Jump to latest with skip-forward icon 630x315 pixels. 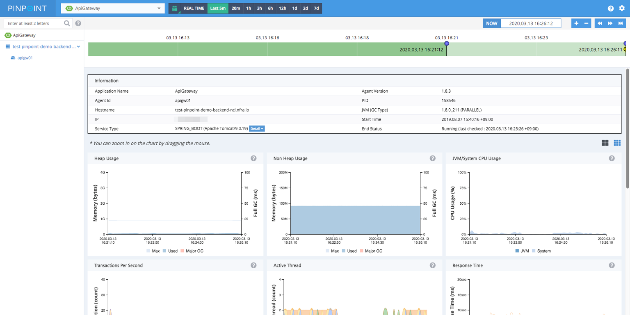pyautogui.click(x=621, y=23)
